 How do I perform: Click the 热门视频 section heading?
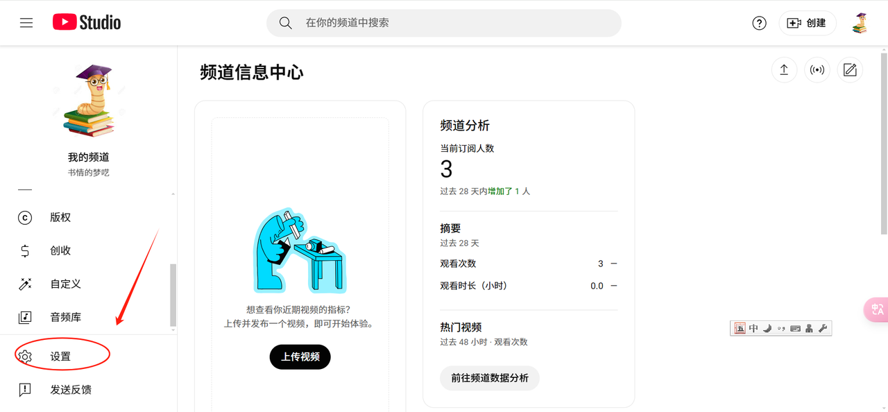461,327
